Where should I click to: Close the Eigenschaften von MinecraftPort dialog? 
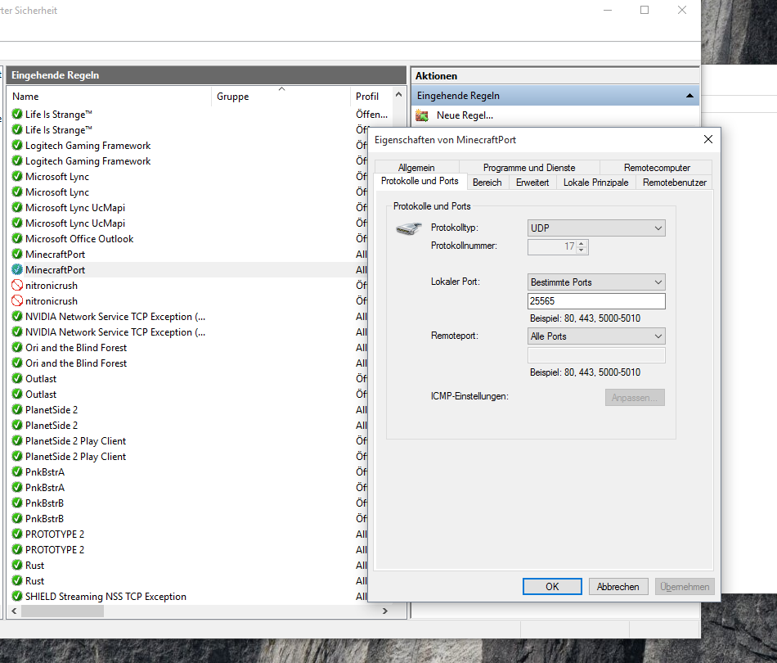(x=708, y=139)
